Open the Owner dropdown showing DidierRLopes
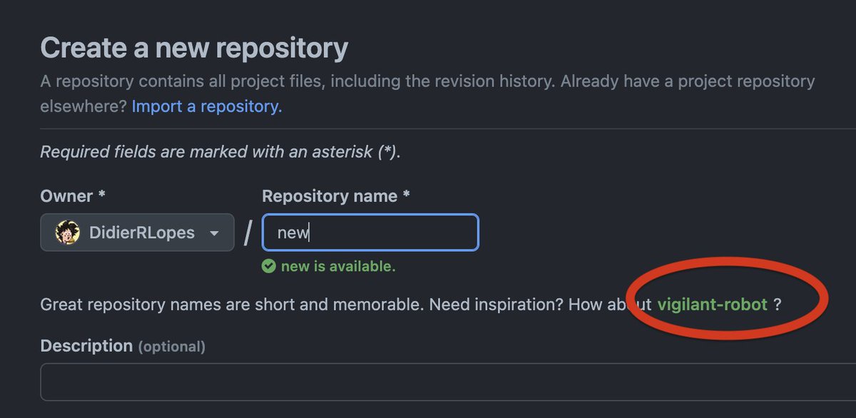 pos(137,233)
